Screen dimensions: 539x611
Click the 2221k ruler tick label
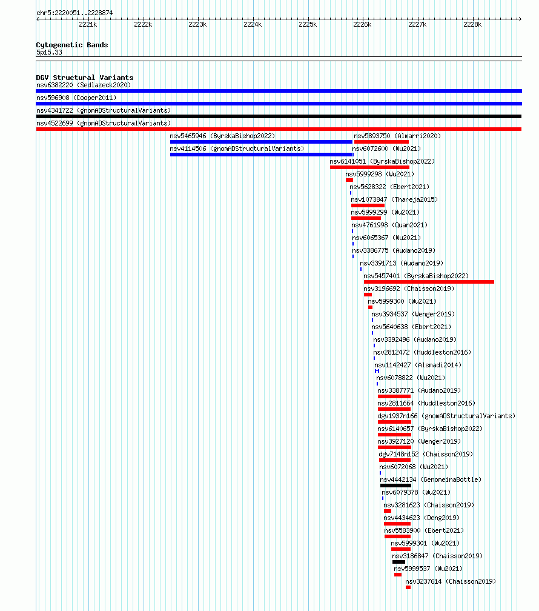pyautogui.click(x=88, y=24)
